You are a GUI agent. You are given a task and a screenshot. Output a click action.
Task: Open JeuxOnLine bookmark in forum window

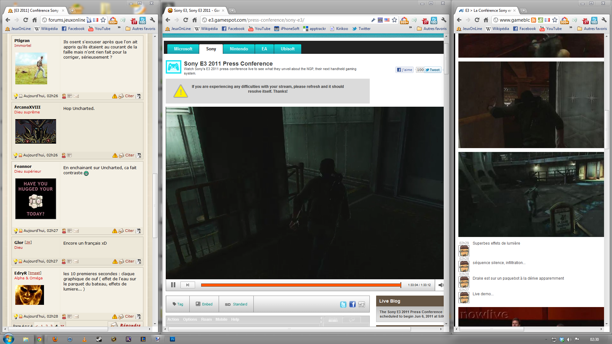click(x=18, y=29)
